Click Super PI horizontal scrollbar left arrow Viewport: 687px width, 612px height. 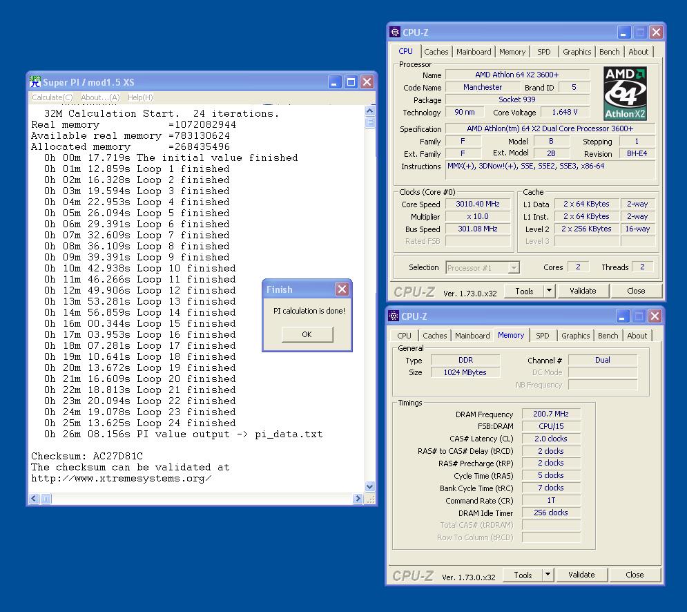(34, 499)
